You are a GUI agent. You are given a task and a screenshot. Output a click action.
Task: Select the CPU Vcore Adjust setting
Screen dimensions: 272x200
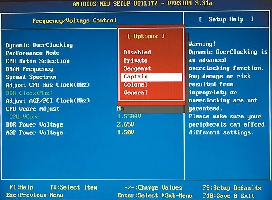coord(33,109)
